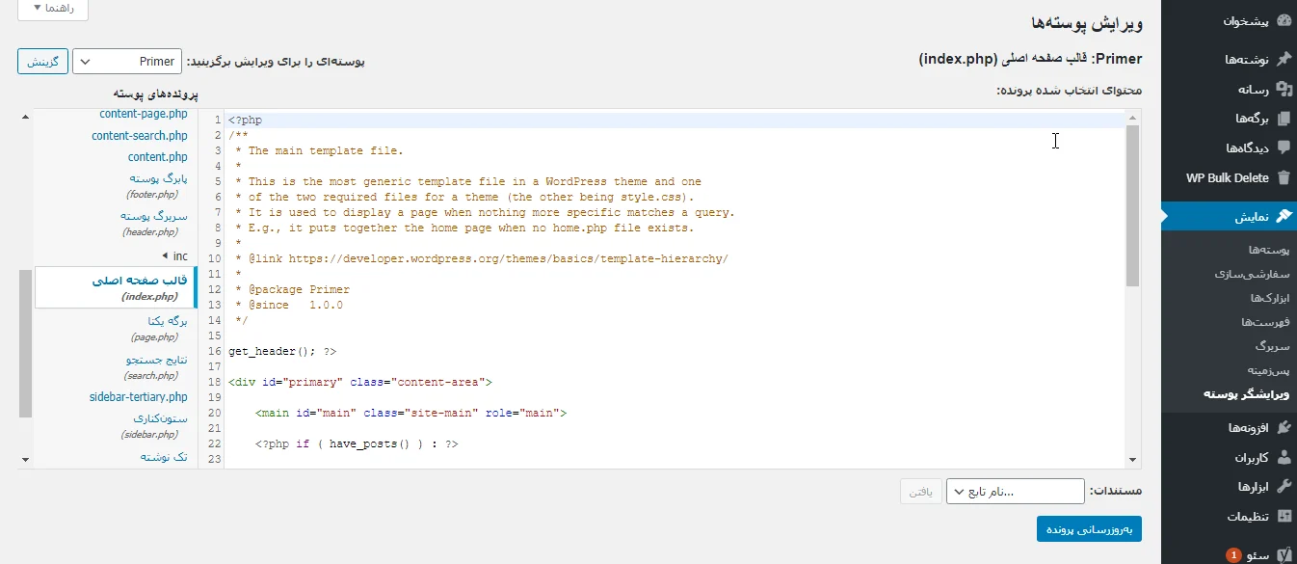
Task: Click the opening <?php line in editor
Action: 245,121
